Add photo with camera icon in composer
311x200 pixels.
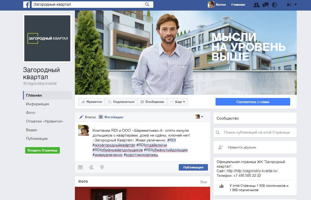(80, 167)
